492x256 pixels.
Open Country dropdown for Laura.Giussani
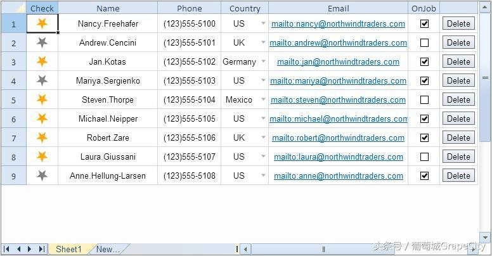263,157
